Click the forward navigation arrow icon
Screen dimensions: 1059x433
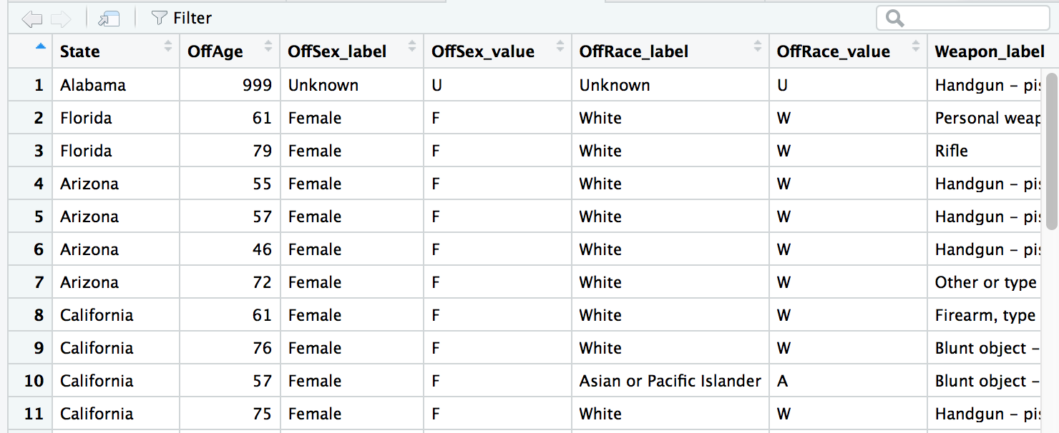pyautogui.click(x=61, y=18)
